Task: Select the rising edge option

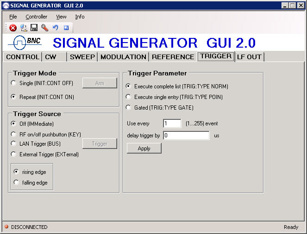Action: point(16,172)
